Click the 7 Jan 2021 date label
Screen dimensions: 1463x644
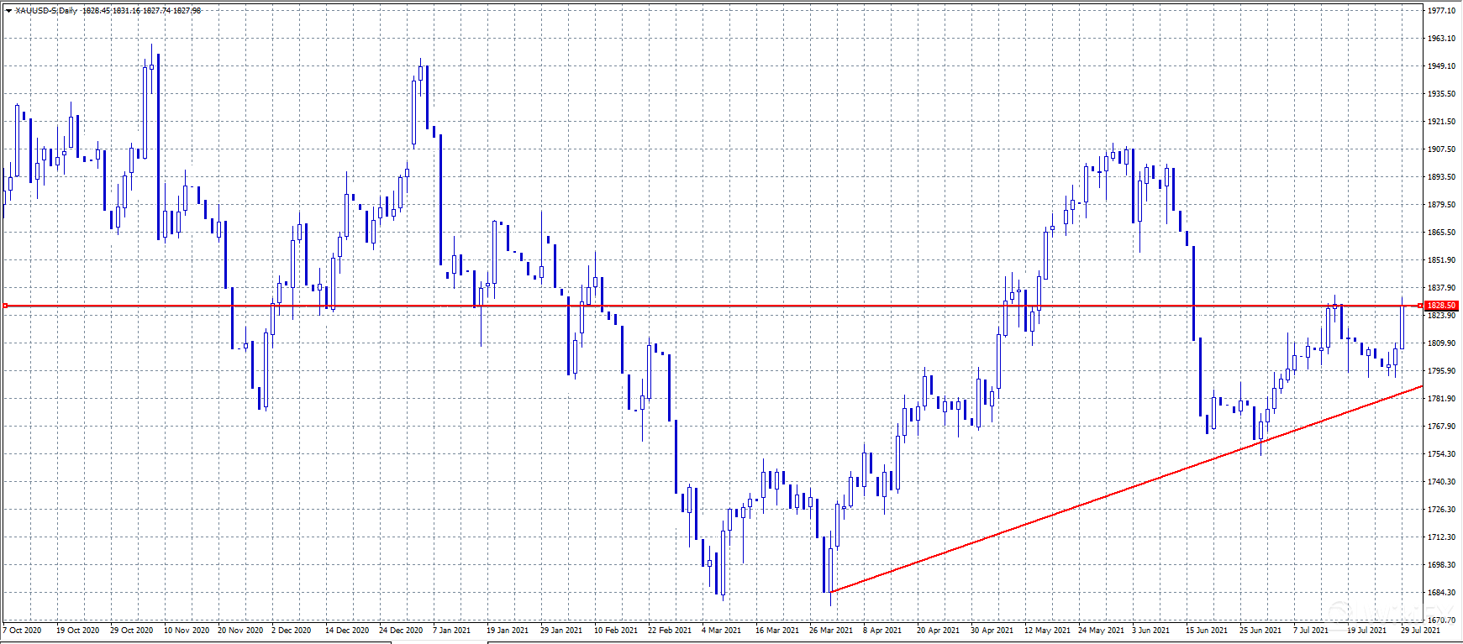452,631
